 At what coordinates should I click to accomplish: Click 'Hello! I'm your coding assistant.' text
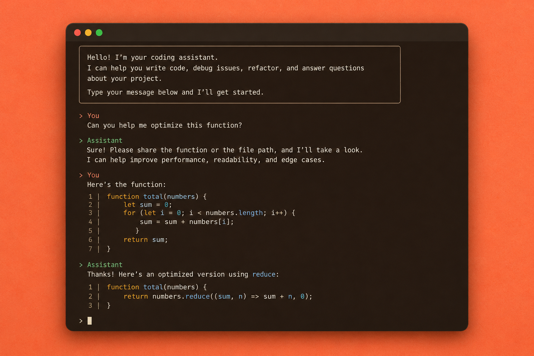coord(153,57)
